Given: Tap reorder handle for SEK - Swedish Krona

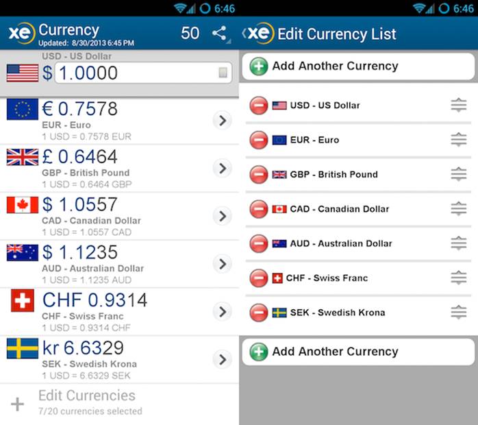Looking at the screenshot, I should pyautogui.click(x=459, y=312).
